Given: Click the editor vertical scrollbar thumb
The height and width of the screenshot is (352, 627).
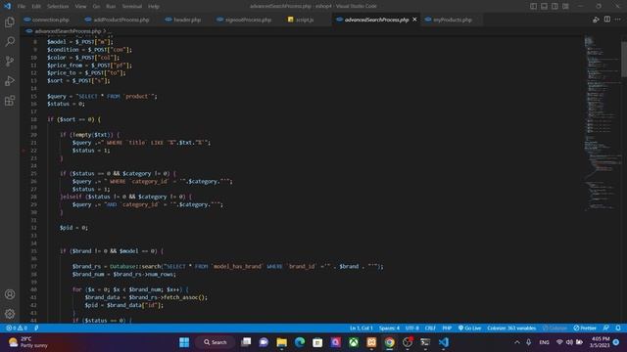Looking at the screenshot, I should tap(624, 59).
